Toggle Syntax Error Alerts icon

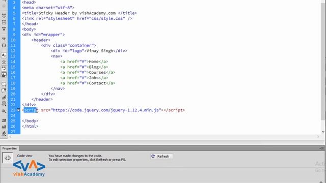pos(4,75)
